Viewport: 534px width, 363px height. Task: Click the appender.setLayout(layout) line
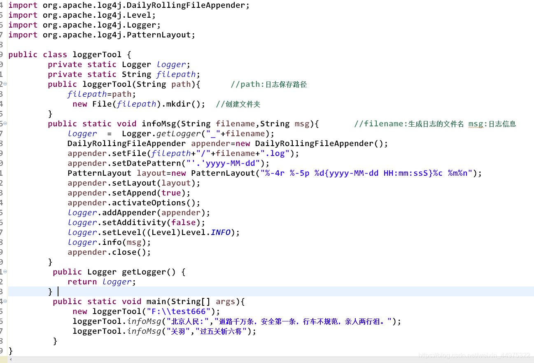tap(134, 183)
